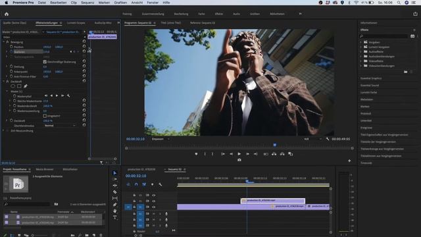The height and width of the screenshot is (237, 421).
Task: Expand the Videoeffekte folder
Action: coord(361,61)
